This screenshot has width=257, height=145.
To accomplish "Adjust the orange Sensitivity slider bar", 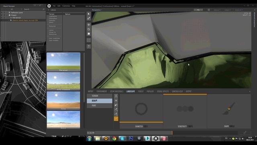I will pyautogui.click(x=185, y=94).
